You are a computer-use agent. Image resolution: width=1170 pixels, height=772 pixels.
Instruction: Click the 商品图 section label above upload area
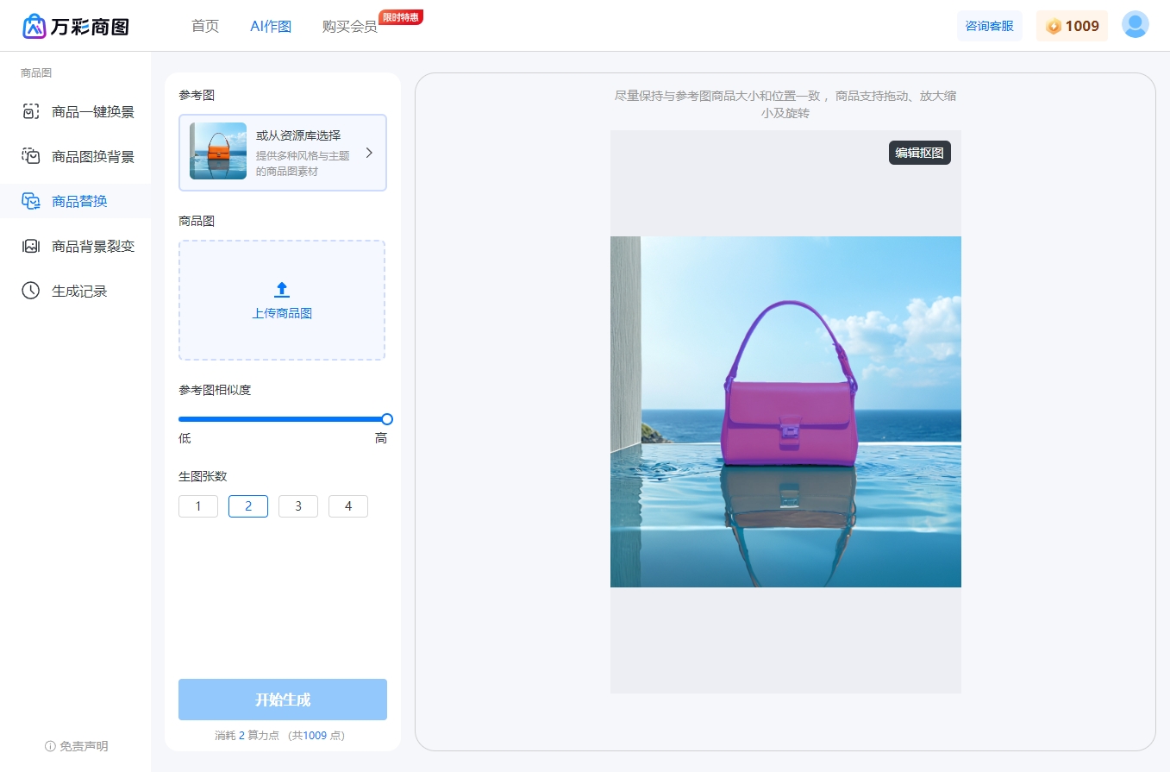click(197, 221)
